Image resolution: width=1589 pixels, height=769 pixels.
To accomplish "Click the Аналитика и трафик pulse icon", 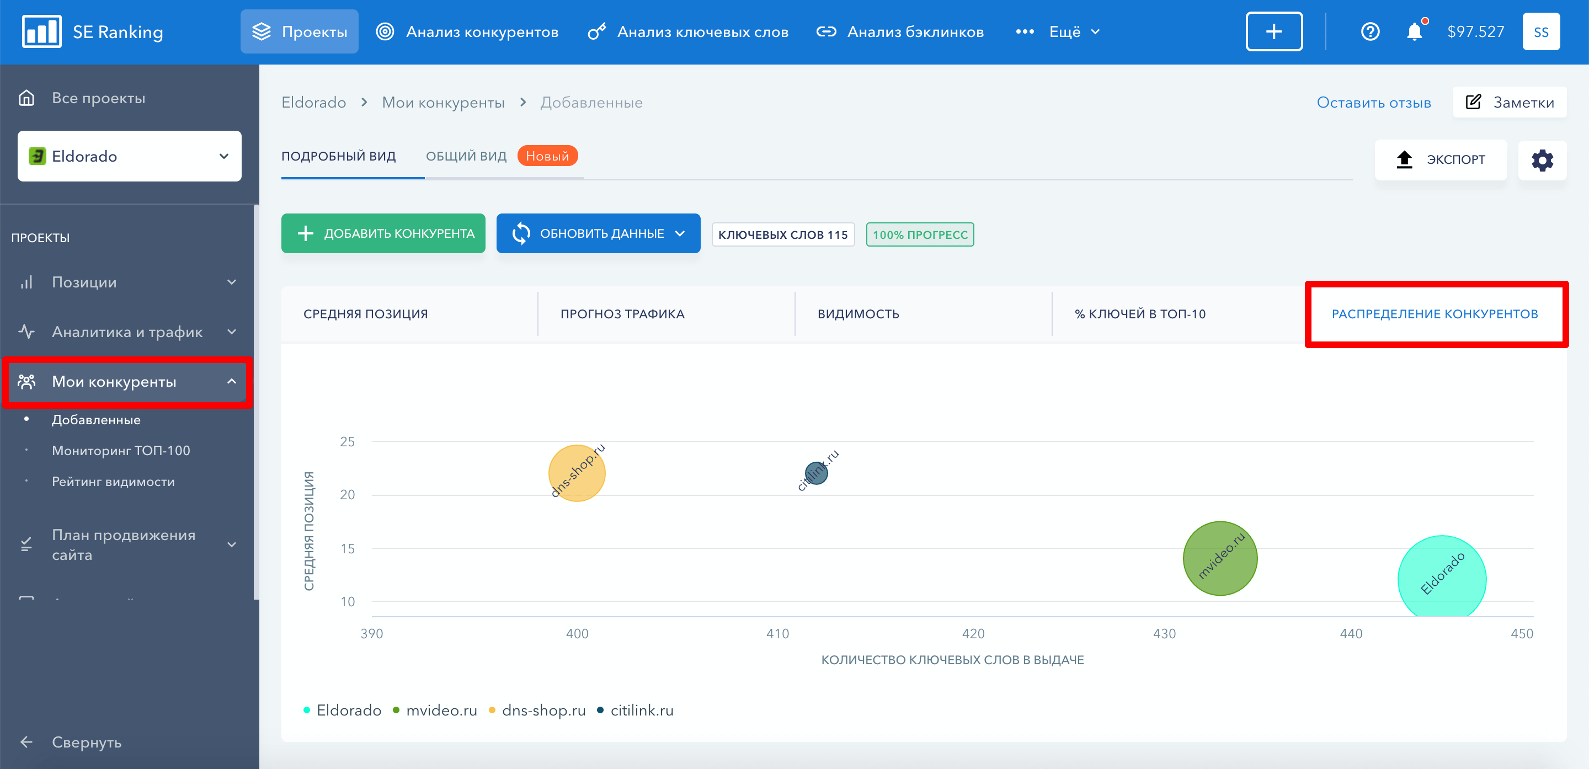I will (x=26, y=332).
